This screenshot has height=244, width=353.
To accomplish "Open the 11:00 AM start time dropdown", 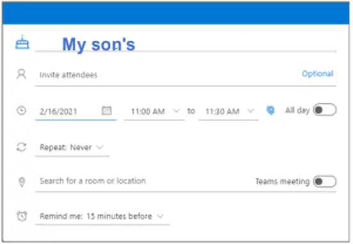I will [x=155, y=111].
